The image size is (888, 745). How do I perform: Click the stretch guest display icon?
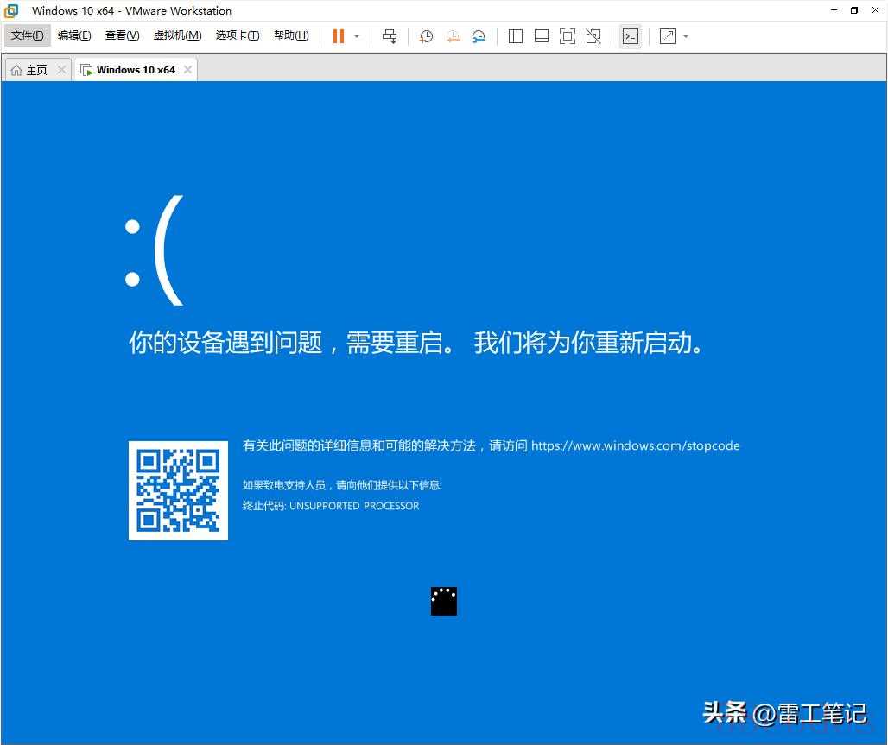668,36
